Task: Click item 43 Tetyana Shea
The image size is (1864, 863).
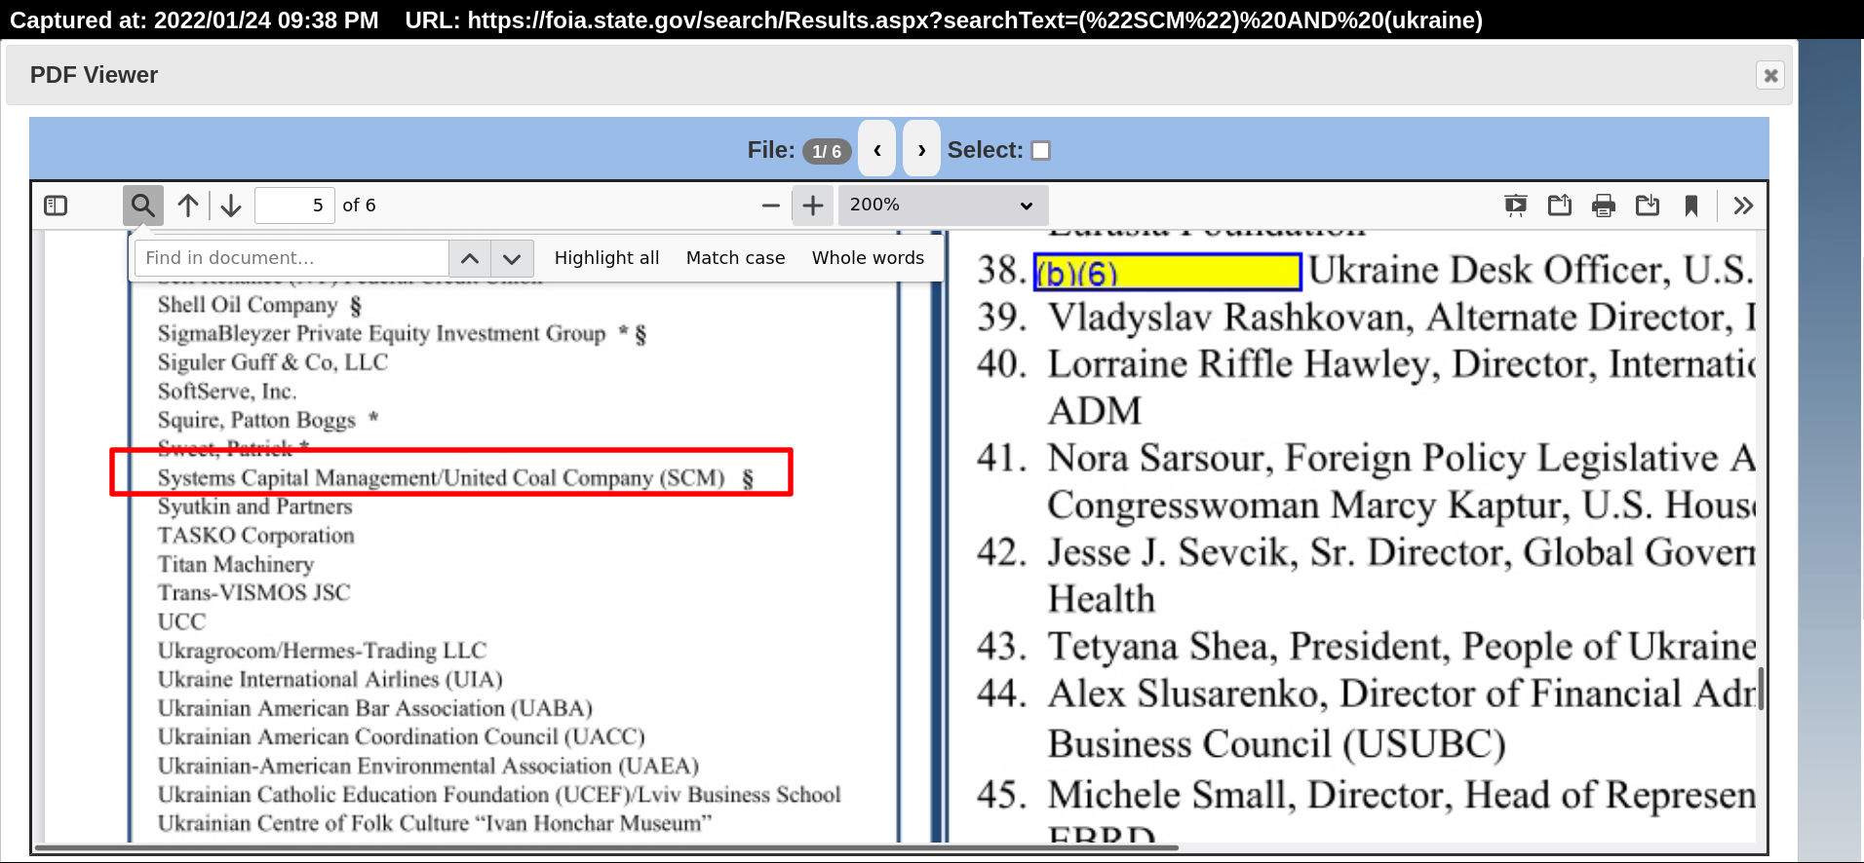Action: 1366,647
